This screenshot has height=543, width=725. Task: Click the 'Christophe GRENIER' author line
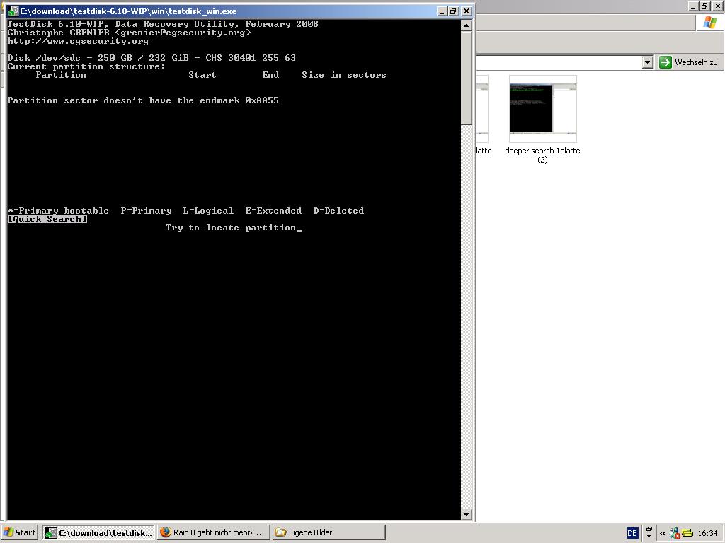[x=129, y=33]
